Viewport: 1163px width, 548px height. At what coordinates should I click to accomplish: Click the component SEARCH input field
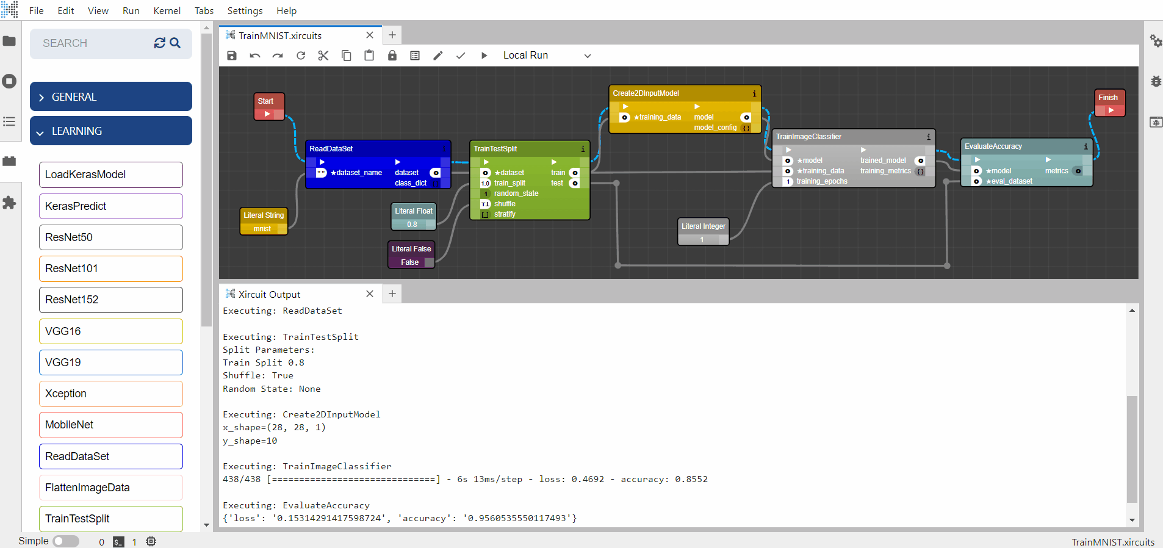click(x=92, y=43)
